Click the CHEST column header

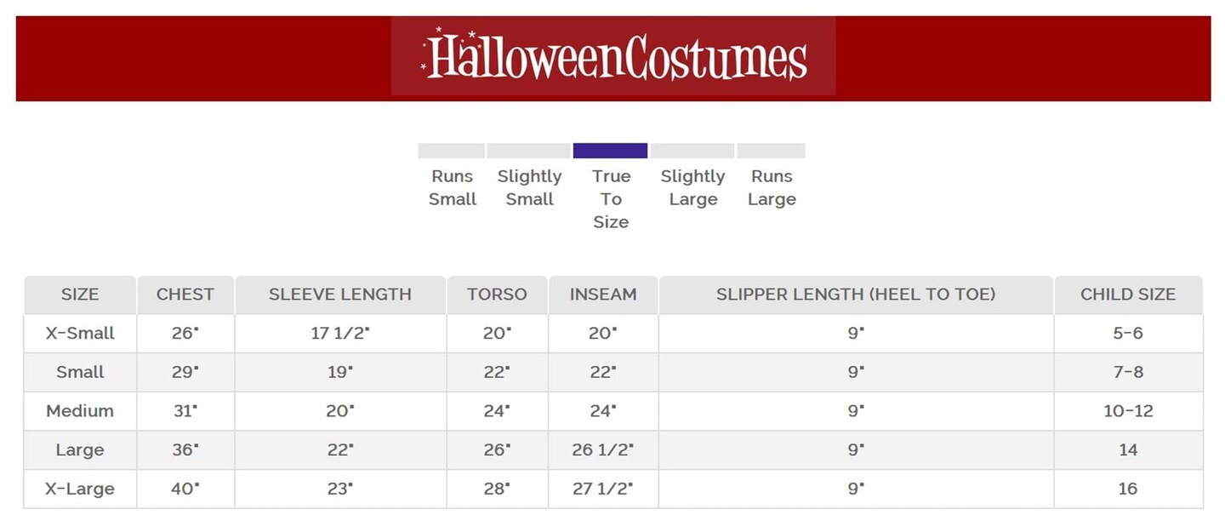click(x=185, y=295)
